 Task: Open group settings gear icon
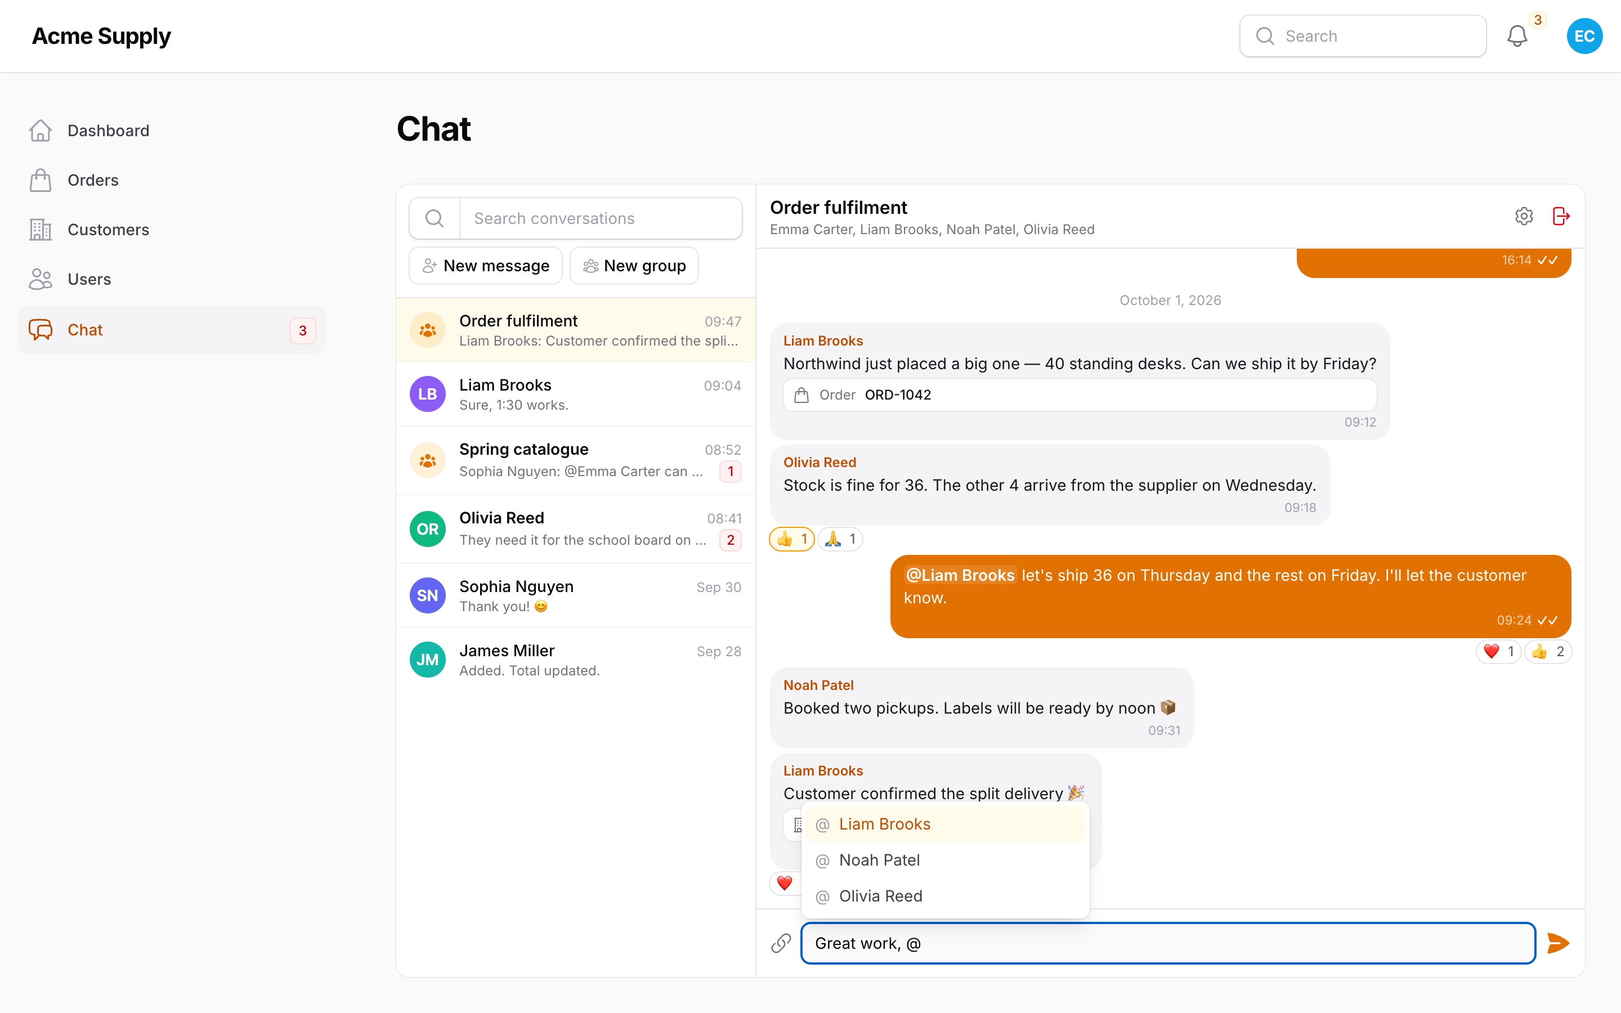(x=1523, y=217)
